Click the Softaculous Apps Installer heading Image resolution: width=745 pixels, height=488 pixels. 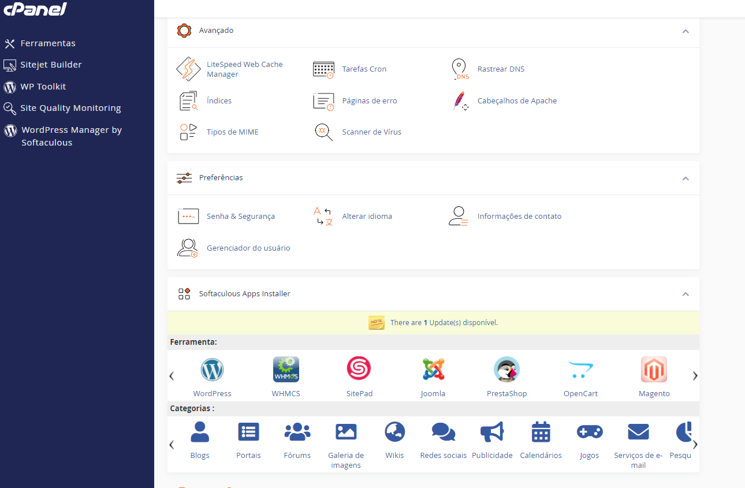point(245,294)
